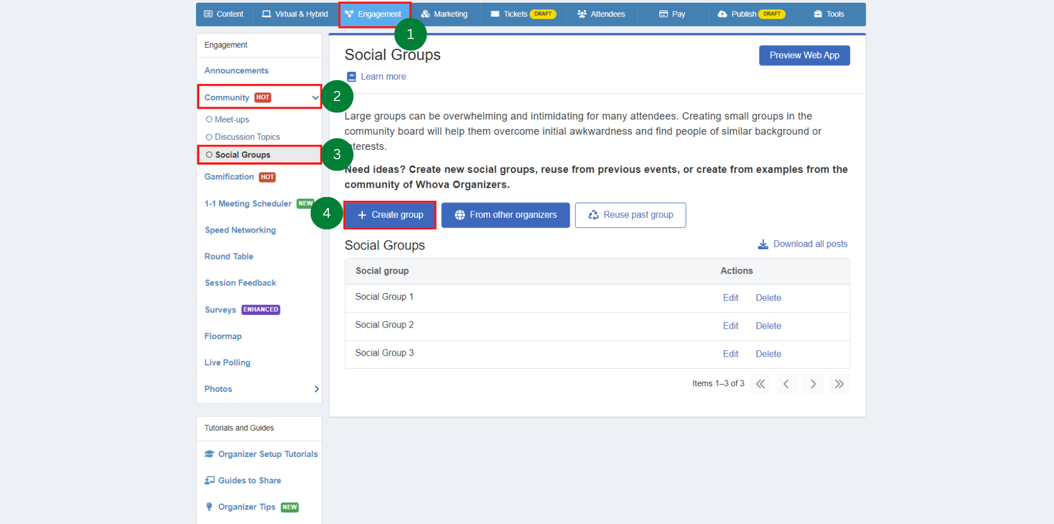Image resolution: width=1054 pixels, height=524 pixels.
Task: Click the download icon beside Download all posts
Action: 763,244
